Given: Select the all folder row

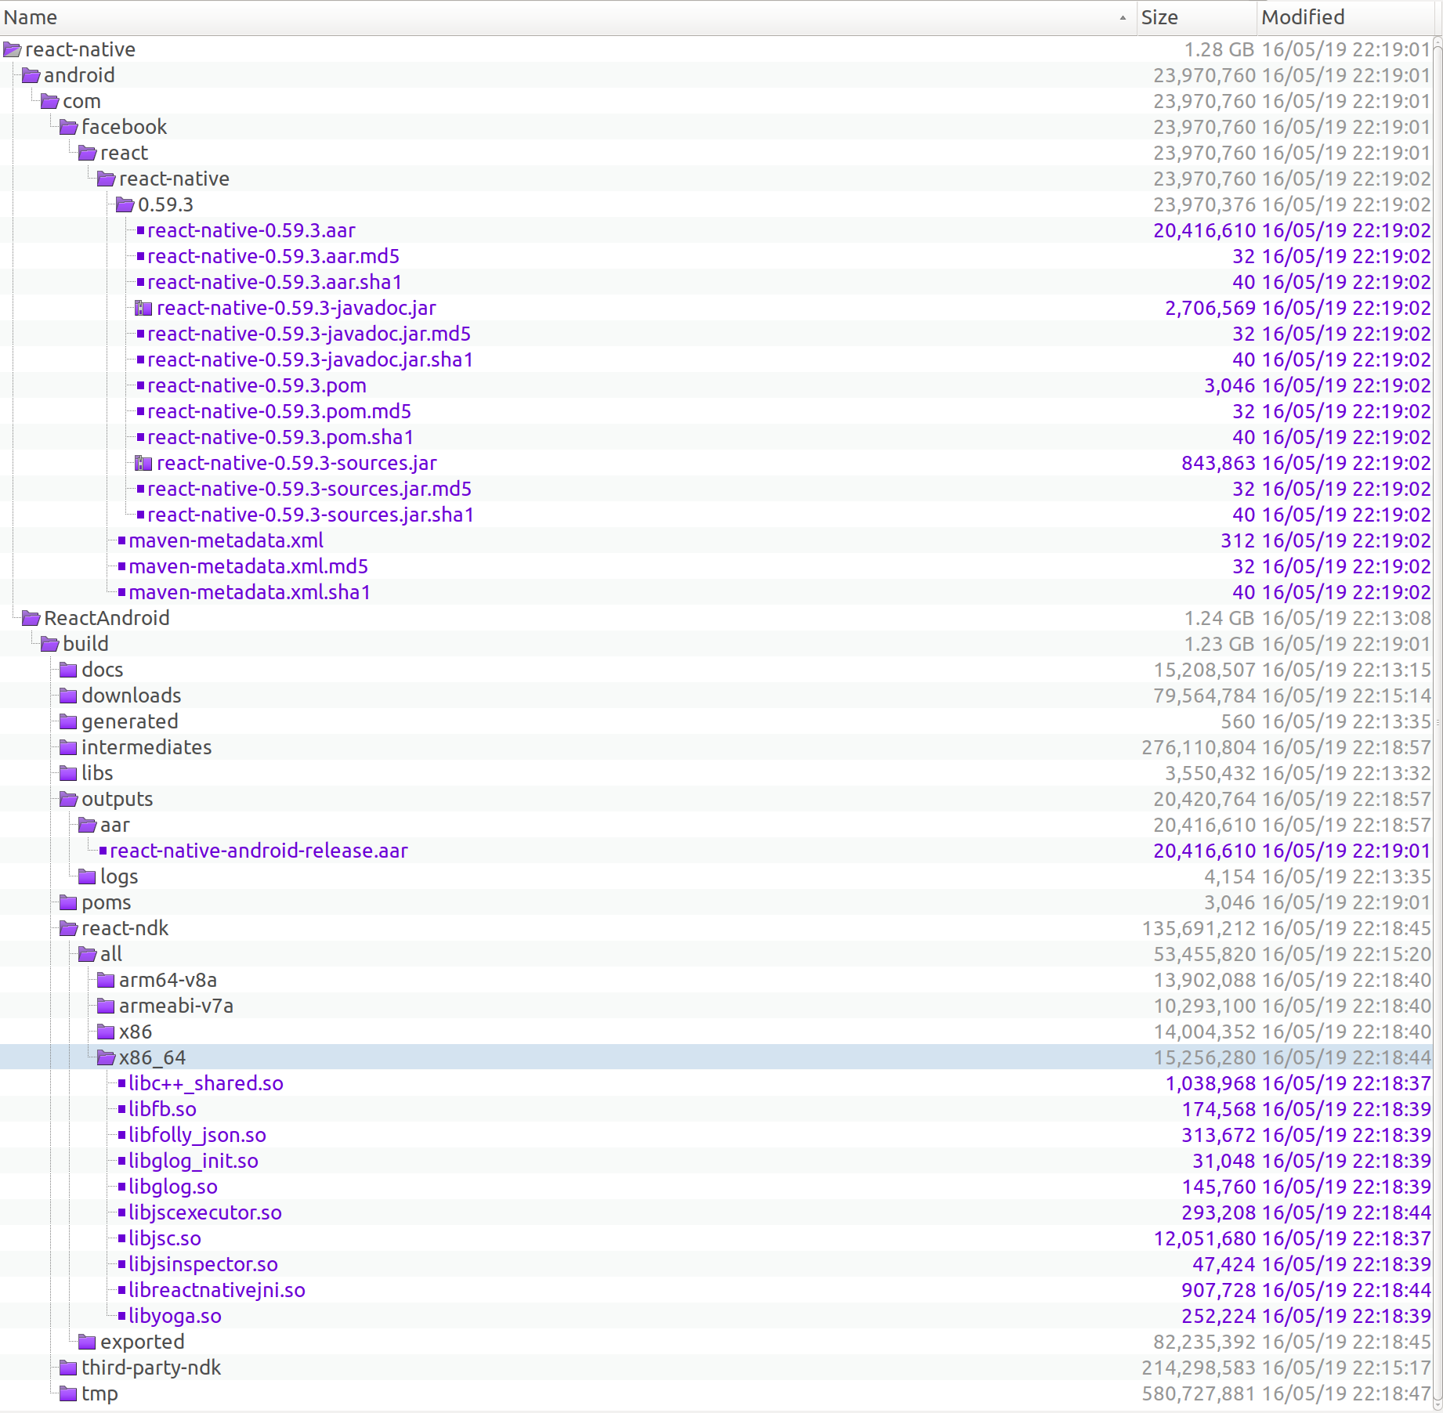Looking at the screenshot, I should coord(716,955).
